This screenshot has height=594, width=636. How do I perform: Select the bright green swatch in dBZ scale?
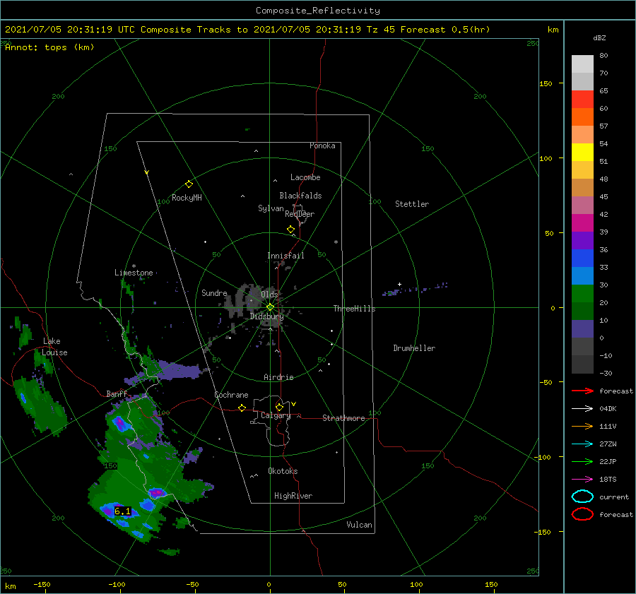pos(582,293)
